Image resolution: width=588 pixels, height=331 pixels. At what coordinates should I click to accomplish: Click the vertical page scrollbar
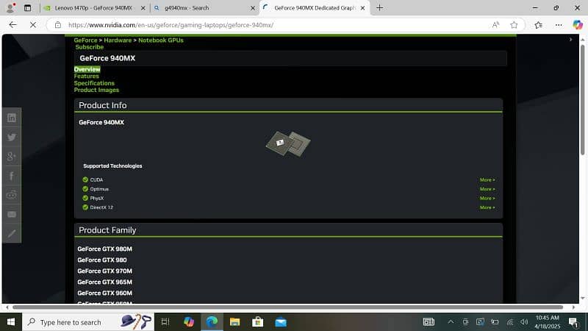[582, 99]
